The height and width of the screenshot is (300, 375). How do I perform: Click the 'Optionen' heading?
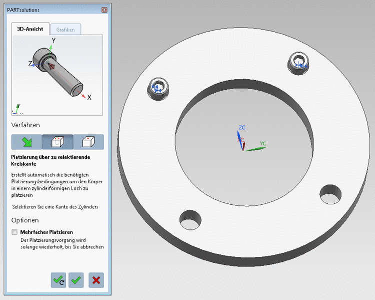tap(25, 220)
